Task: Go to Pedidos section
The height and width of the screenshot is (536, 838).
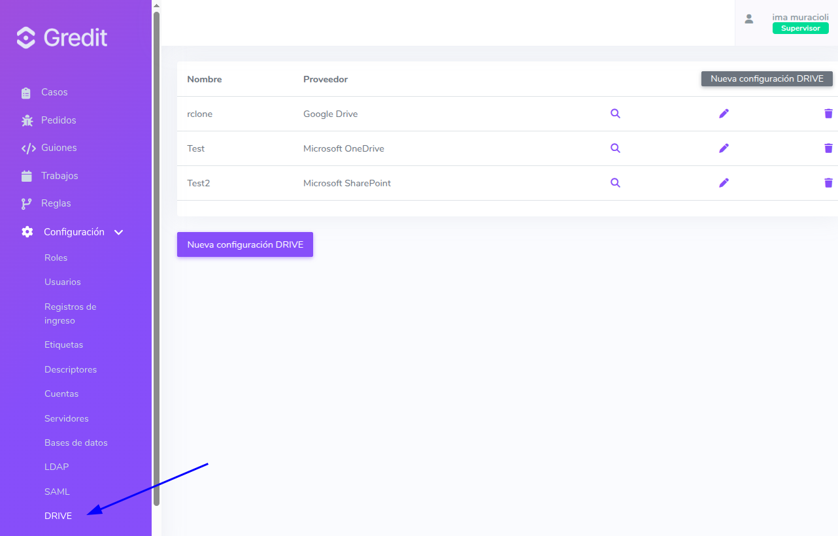Action: click(x=59, y=120)
